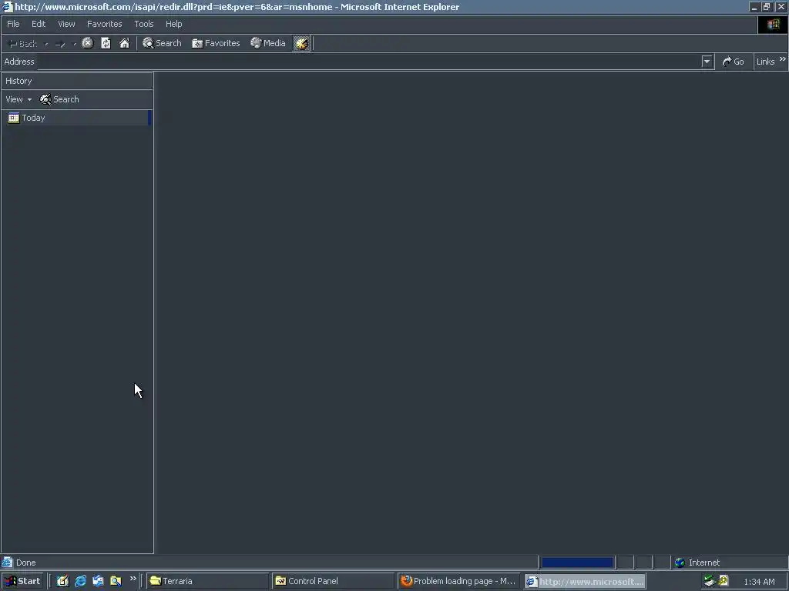
Task: Click the network connection tray icon
Action: click(710, 582)
